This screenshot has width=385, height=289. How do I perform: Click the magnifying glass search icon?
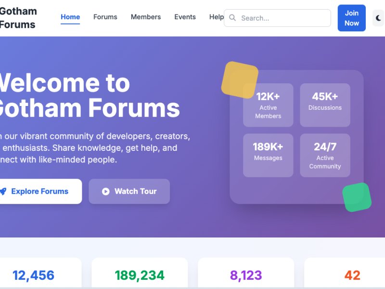click(232, 18)
